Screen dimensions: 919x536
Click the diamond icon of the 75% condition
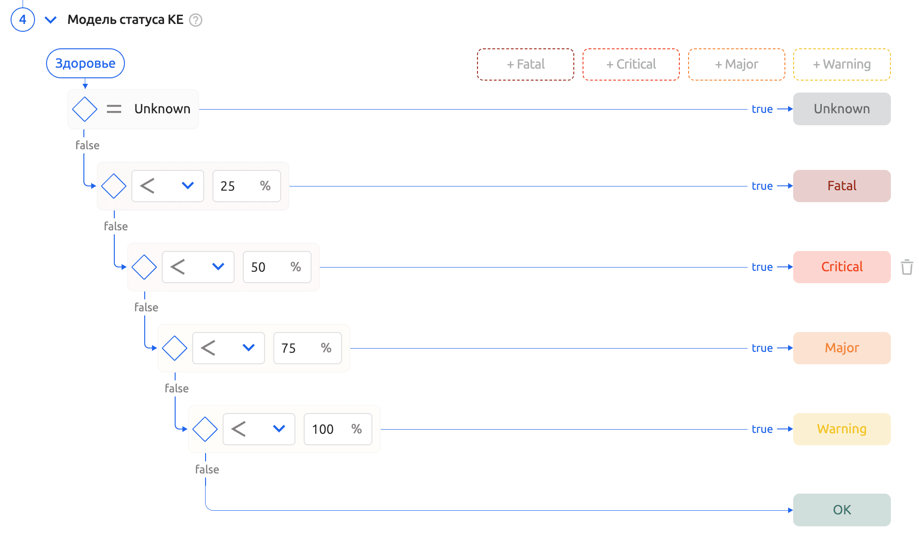(175, 348)
